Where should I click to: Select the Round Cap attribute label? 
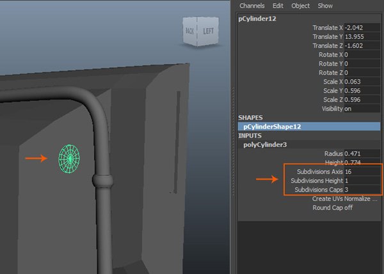[328, 208]
